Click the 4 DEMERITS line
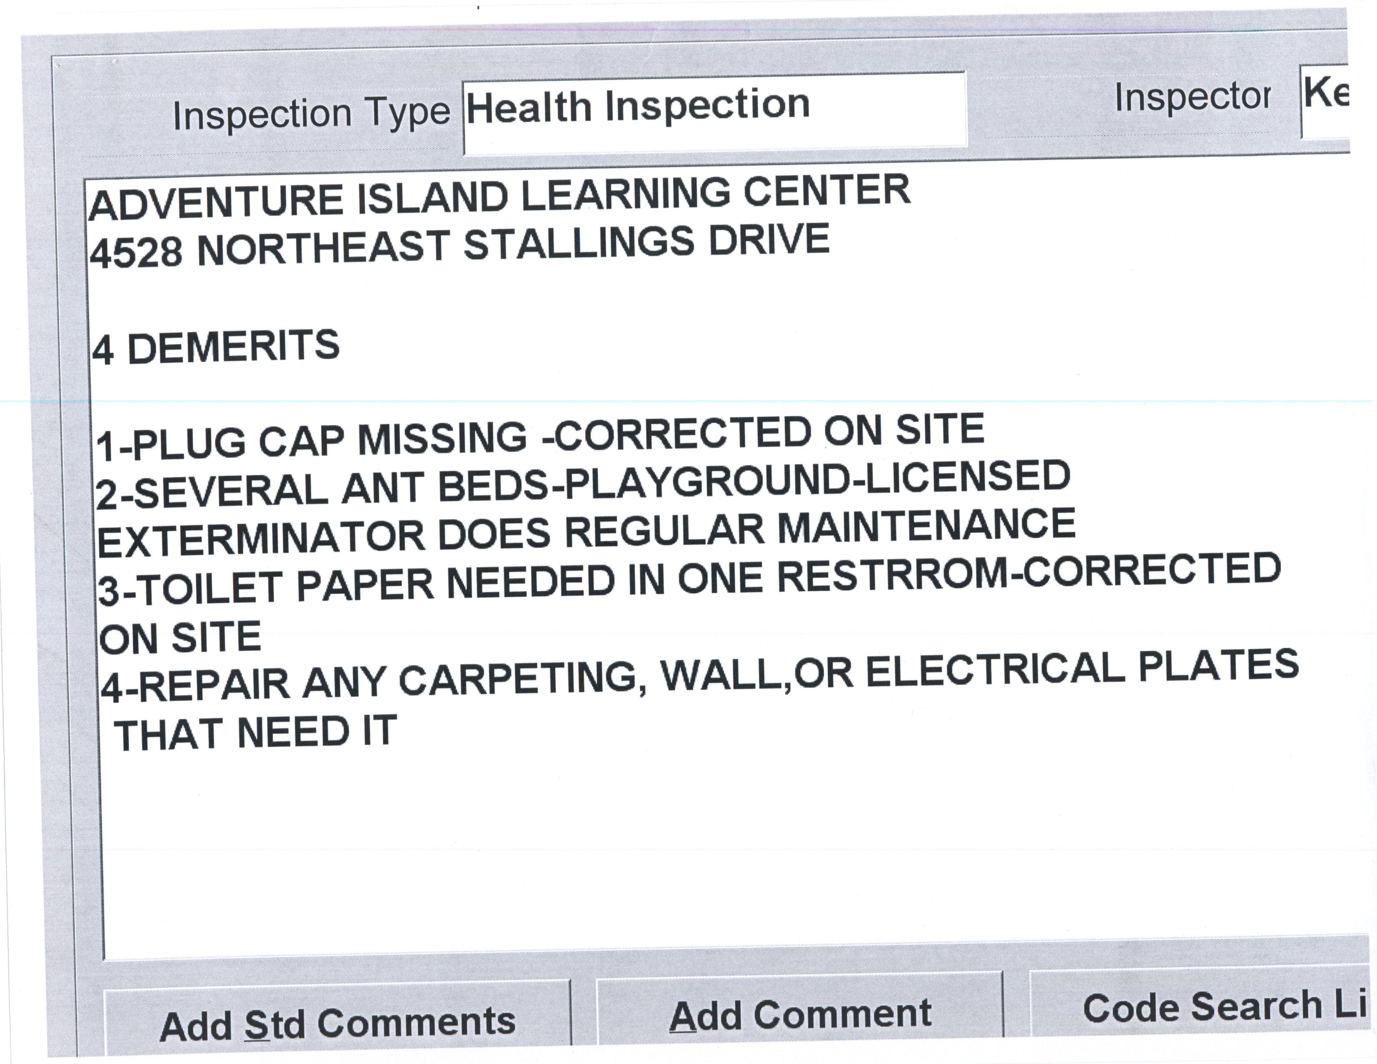This screenshot has height=1064, width=1377. click(216, 347)
